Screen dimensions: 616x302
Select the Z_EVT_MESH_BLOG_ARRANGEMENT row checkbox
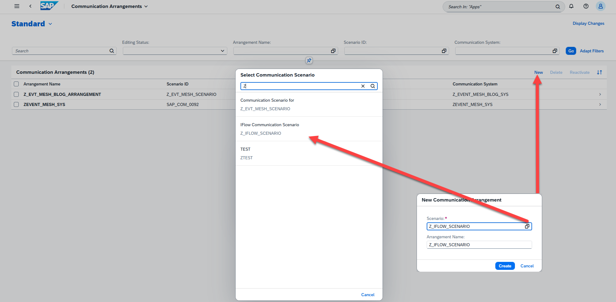[x=17, y=94]
